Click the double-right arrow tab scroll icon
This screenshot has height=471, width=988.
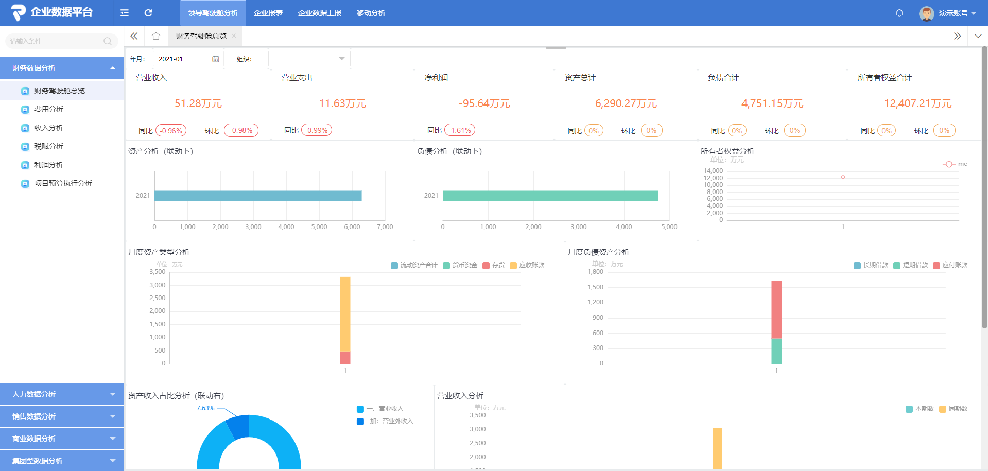point(958,36)
